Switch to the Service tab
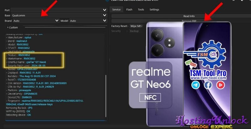Image resolution: width=251 pixels, height=129 pixels. 116,10
